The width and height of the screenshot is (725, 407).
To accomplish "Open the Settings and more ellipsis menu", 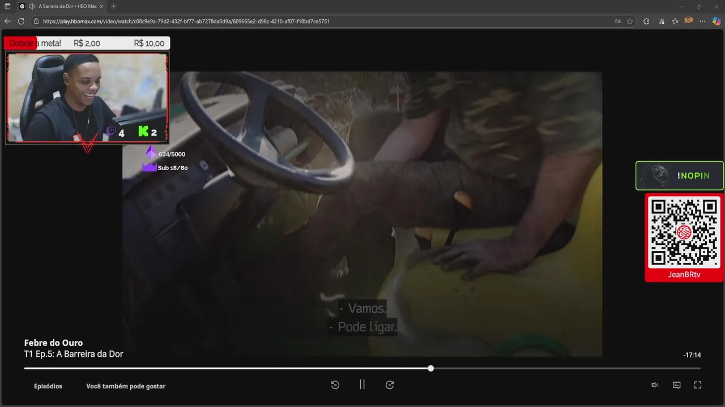I will coord(702,21).
